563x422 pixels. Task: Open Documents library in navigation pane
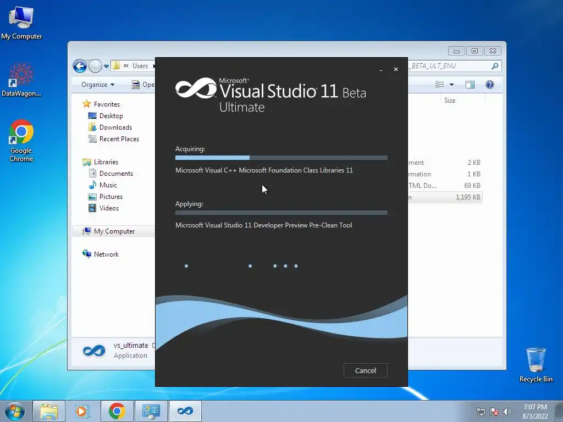[x=116, y=173]
